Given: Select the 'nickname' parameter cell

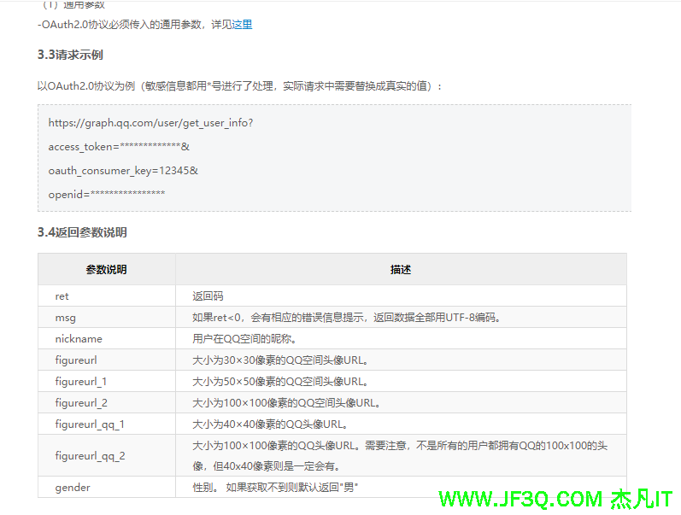Looking at the screenshot, I should 79,339.
